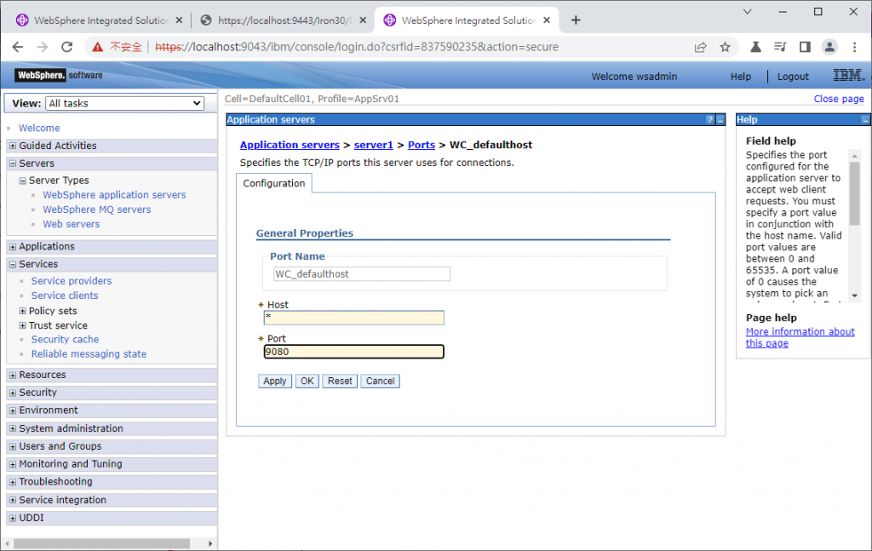The height and width of the screenshot is (551, 872).
Task: Open the Chrome profile avatar
Action: 829,47
